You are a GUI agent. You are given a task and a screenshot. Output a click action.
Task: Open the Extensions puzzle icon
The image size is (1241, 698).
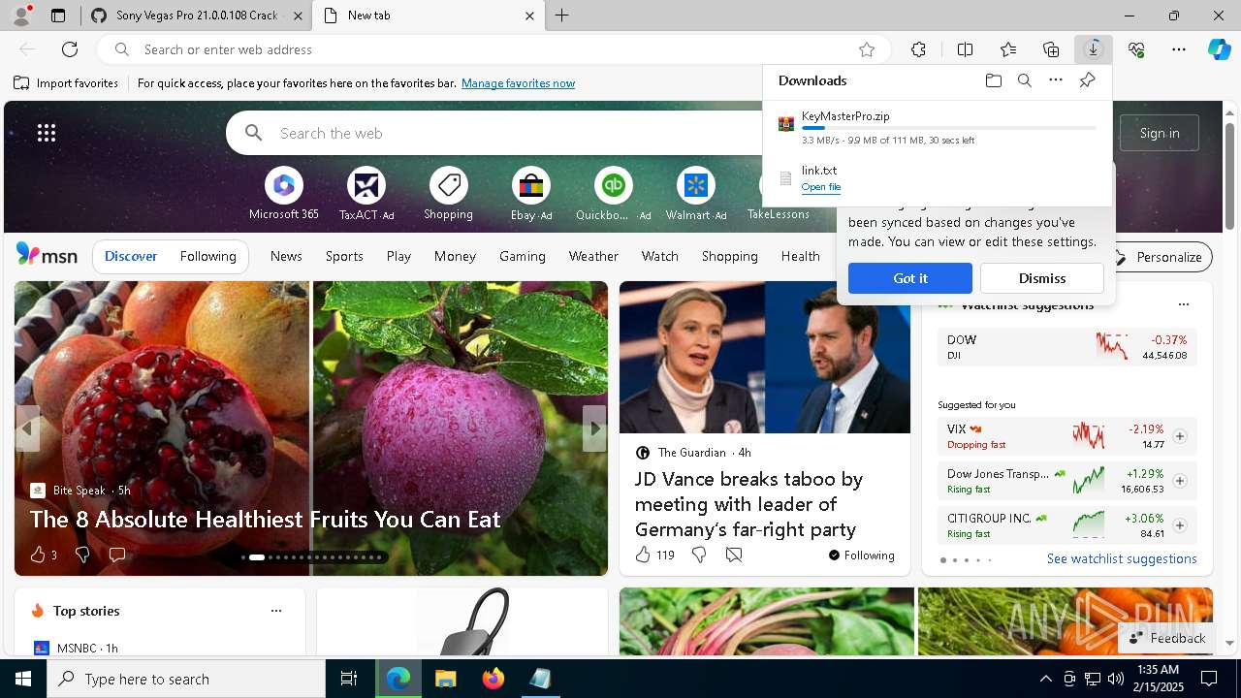(918, 49)
